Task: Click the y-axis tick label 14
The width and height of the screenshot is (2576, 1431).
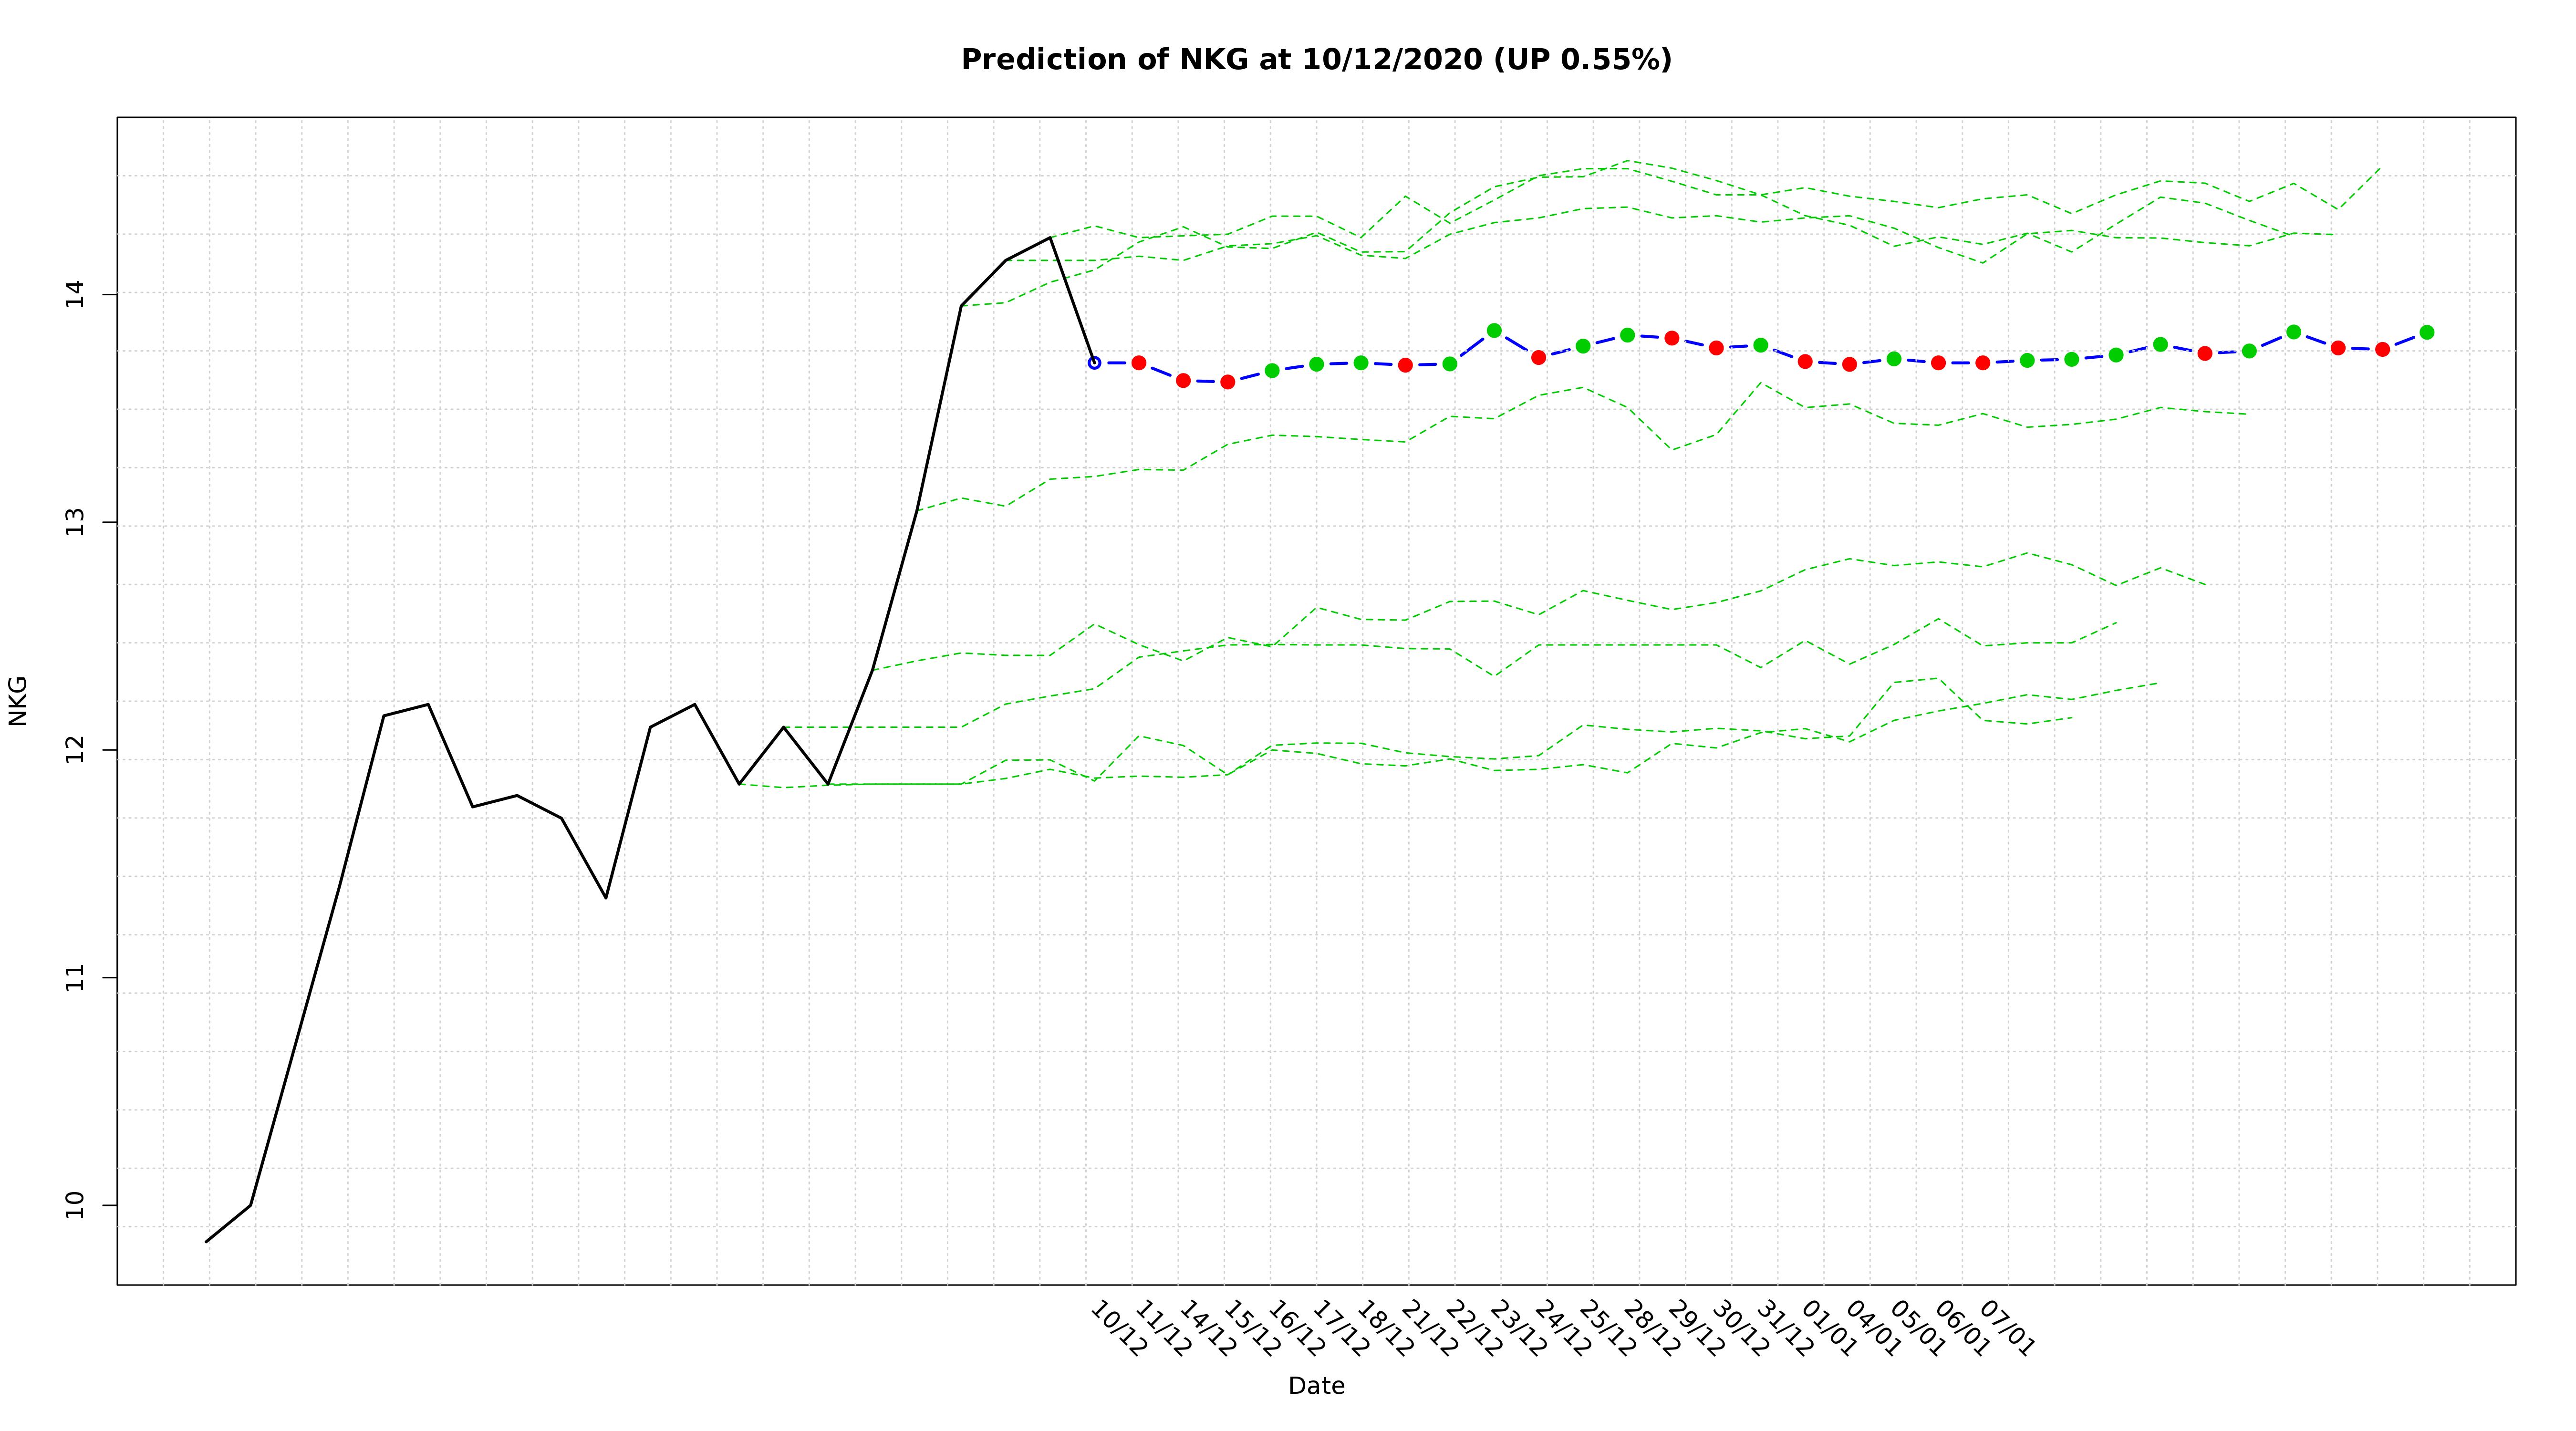Action: [x=74, y=294]
